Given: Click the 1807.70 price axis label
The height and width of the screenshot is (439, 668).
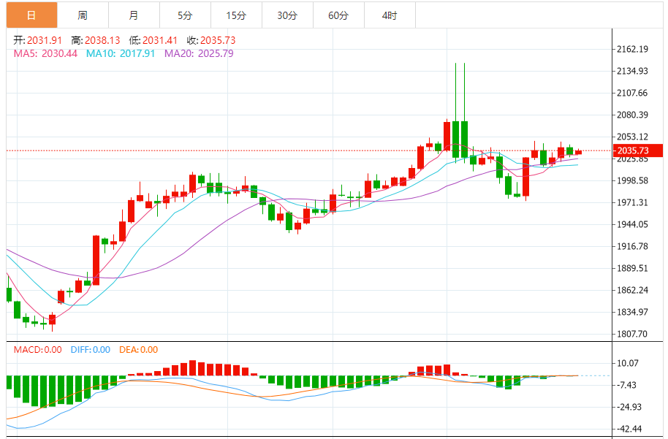Looking at the screenshot, I should [632, 335].
